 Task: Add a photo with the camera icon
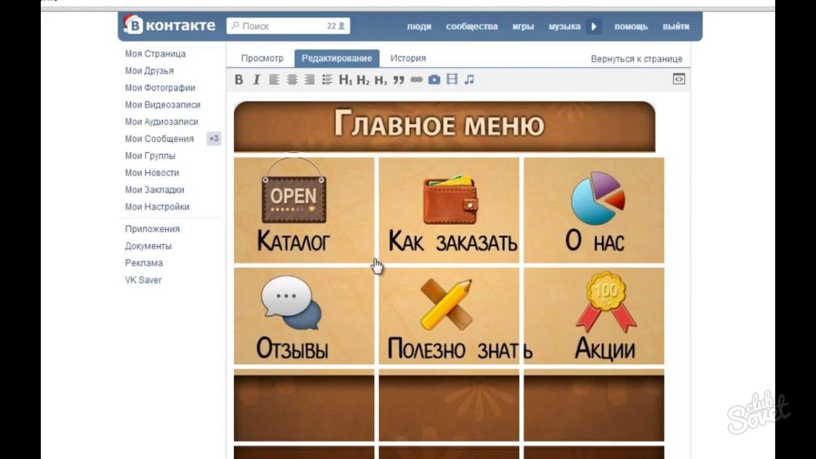click(x=434, y=80)
